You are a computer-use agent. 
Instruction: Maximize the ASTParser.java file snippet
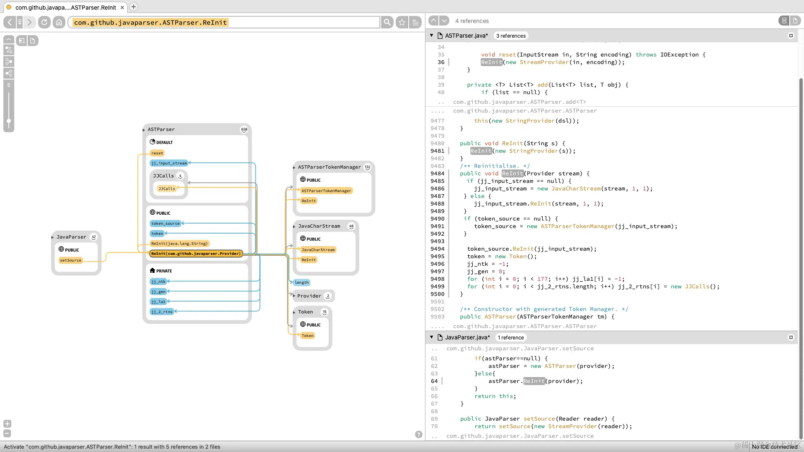pos(791,36)
